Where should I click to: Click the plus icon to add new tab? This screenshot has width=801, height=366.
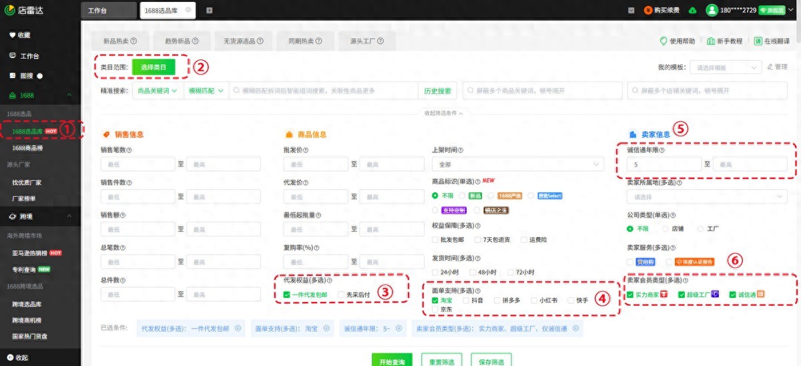[x=209, y=10]
